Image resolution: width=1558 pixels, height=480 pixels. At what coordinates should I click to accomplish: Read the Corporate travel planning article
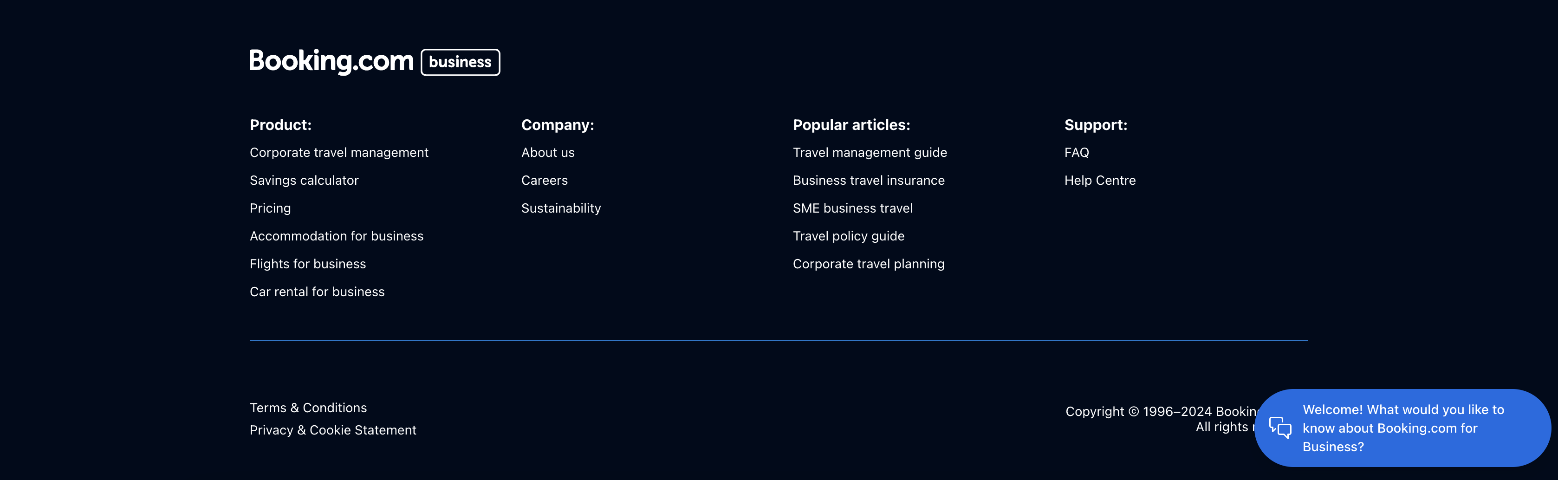coord(869,264)
